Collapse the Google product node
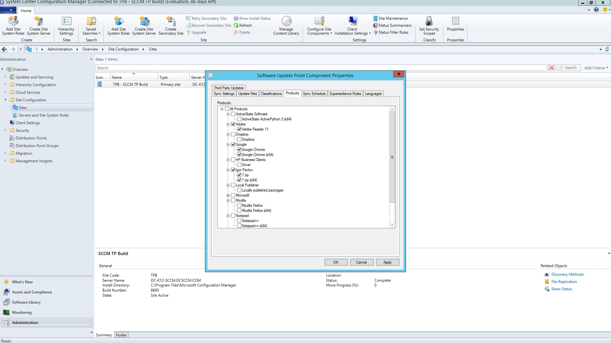The height and width of the screenshot is (343, 611). click(x=228, y=145)
